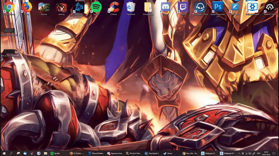Switch to World of Warcraft taskbar window
279x156 pixels.
[x=134, y=153]
